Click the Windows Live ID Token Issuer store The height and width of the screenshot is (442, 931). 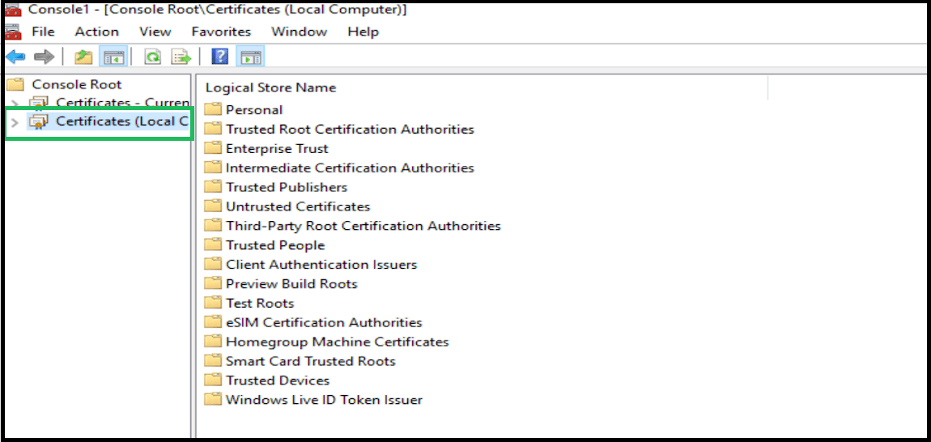(323, 399)
